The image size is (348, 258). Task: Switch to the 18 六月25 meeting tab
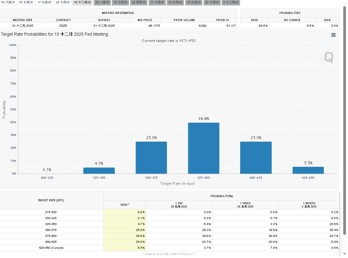(x=8, y=2)
